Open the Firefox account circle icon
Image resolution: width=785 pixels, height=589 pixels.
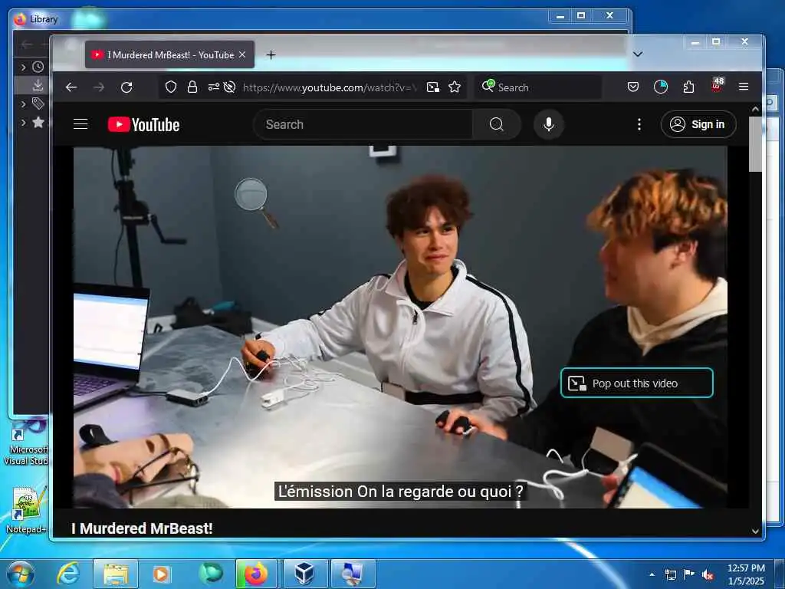point(661,87)
